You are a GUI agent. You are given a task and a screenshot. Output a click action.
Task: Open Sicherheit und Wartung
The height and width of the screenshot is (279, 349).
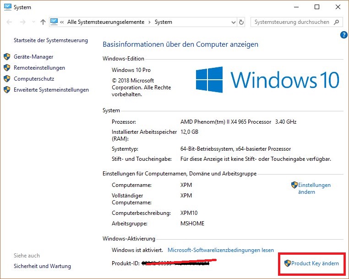(x=42, y=266)
